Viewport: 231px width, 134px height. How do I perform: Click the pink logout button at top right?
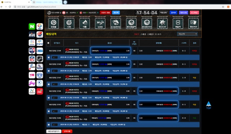(x=194, y=13)
